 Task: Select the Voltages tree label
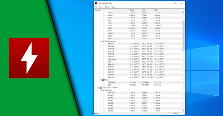click(108, 90)
